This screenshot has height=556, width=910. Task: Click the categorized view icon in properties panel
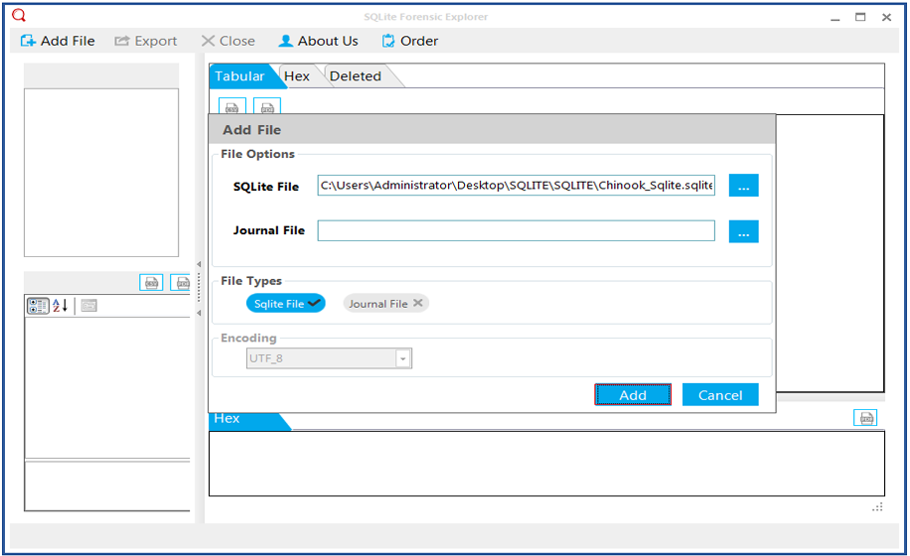point(39,306)
